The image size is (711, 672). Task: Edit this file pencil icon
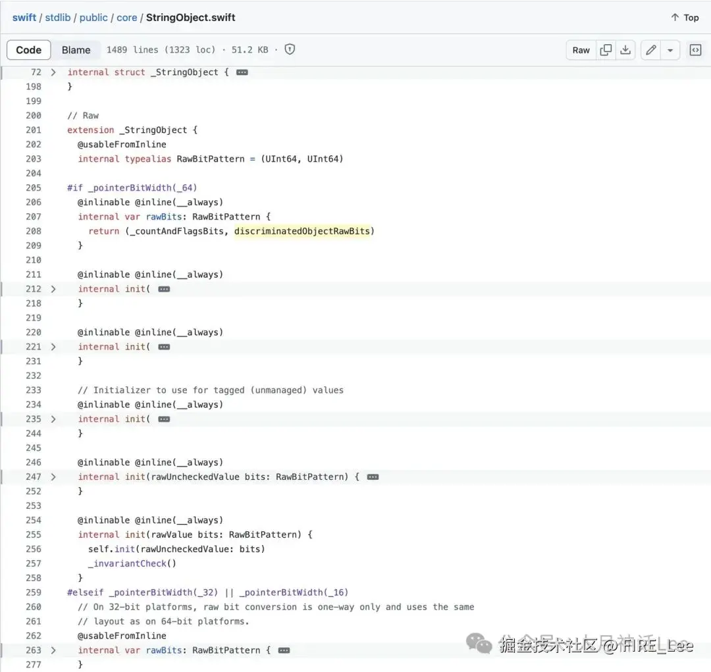point(650,50)
